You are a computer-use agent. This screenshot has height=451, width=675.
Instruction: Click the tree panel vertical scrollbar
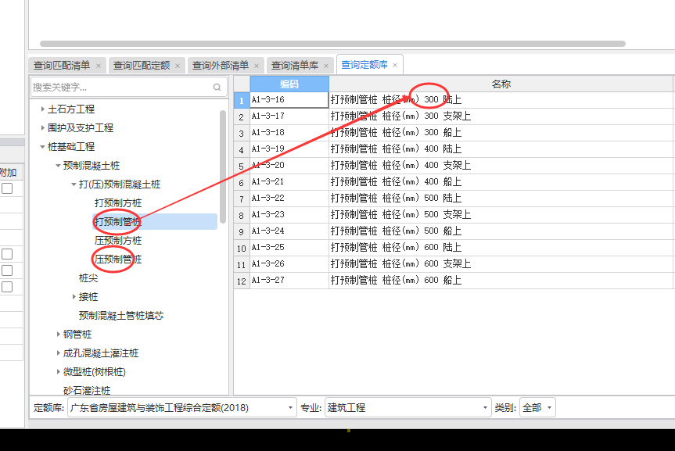(x=223, y=164)
